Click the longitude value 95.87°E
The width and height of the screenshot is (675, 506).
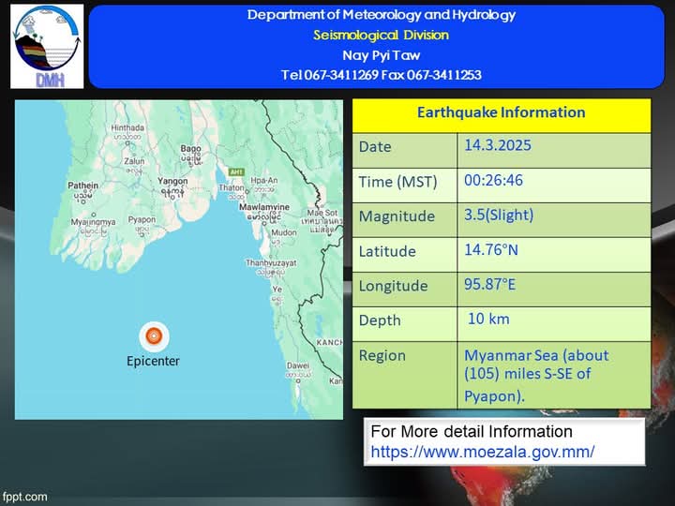pos(491,284)
